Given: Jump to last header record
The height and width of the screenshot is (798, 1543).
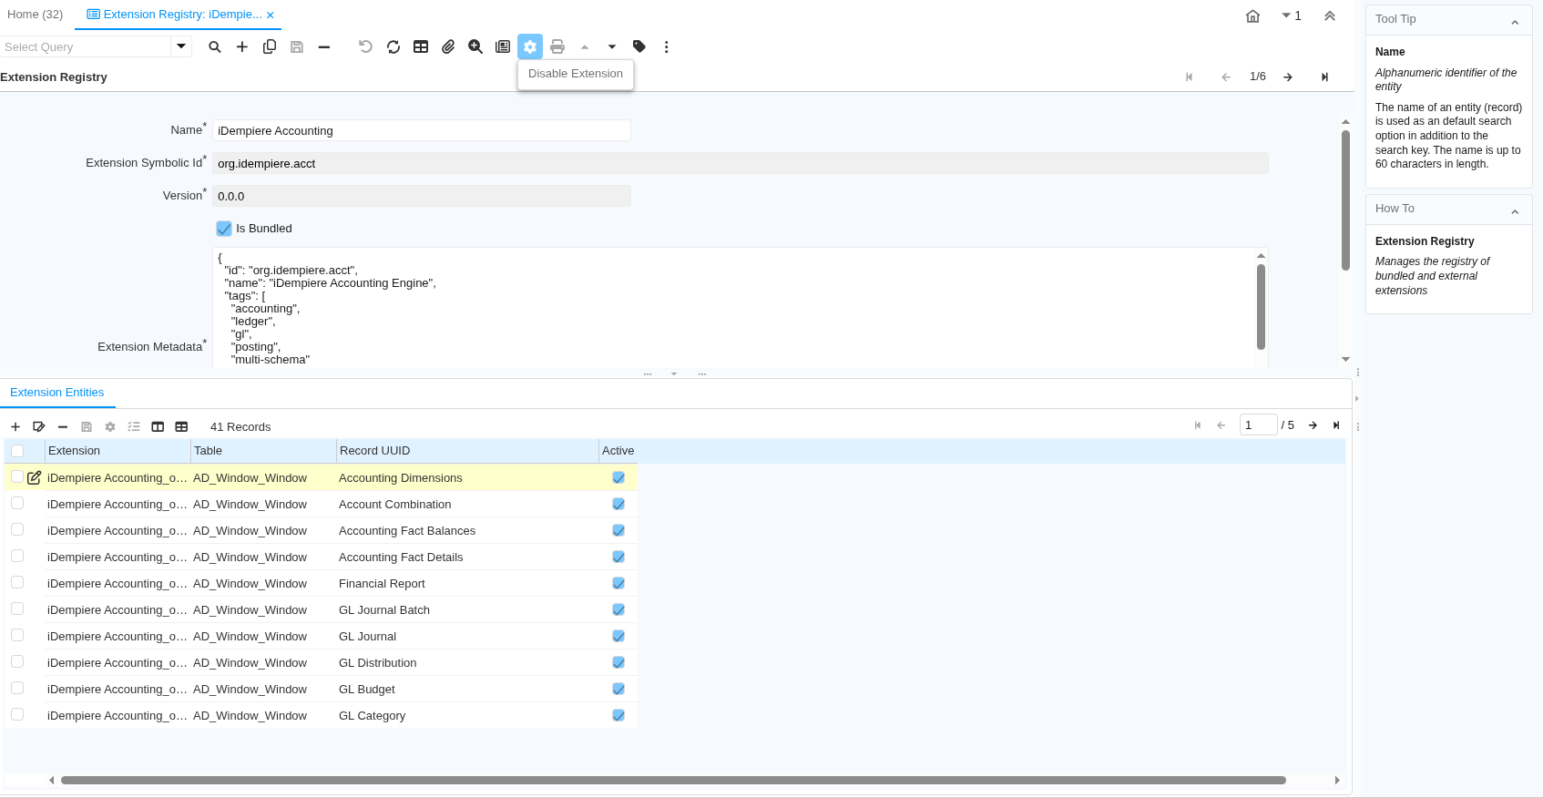Looking at the screenshot, I should [x=1324, y=77].
